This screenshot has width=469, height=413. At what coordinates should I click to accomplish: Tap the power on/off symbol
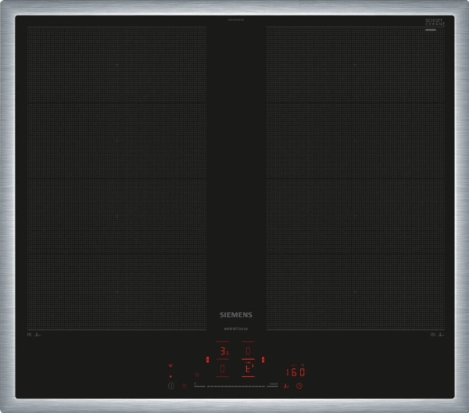(171, 386)
